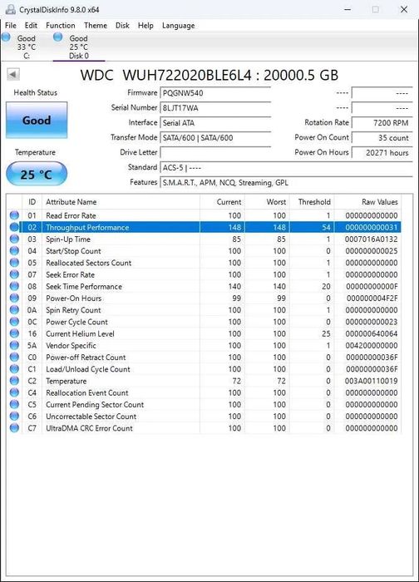Click the Good health status button
Screen dimensions: 419x582
tap(37, 121)
